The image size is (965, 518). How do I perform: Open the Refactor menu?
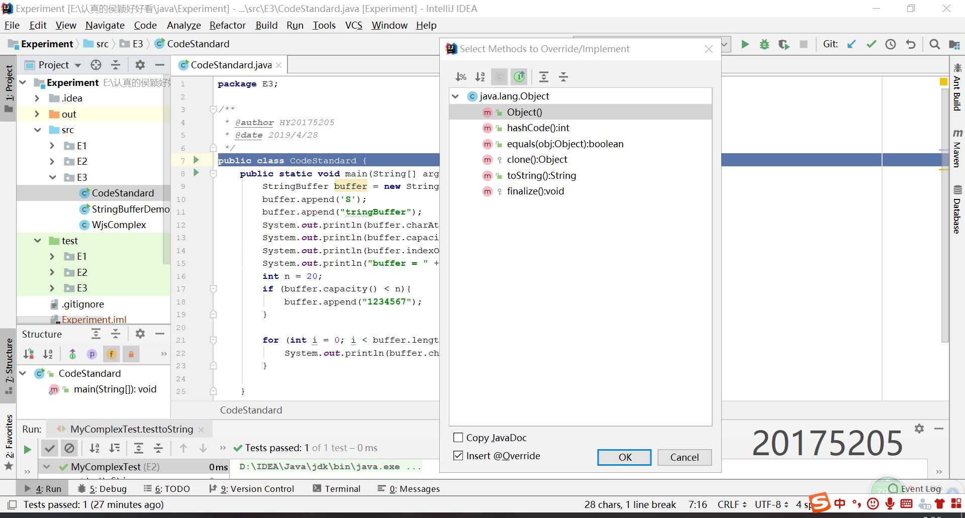pyautogui.click(x=228, y=25)
